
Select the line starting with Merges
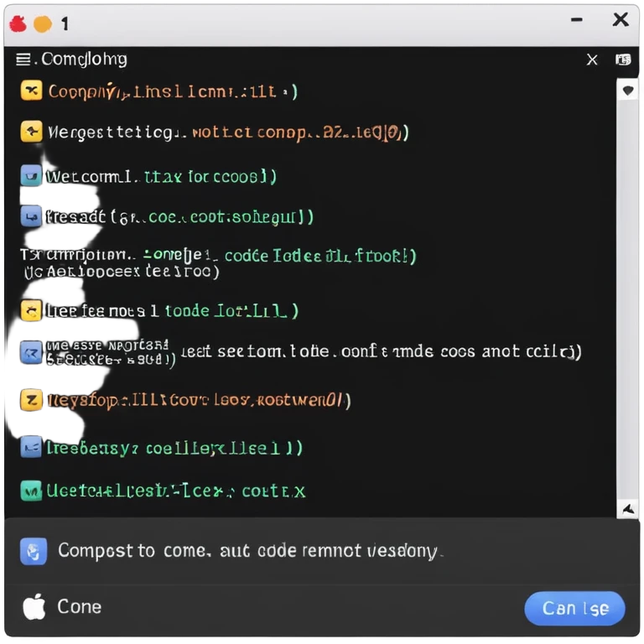pyautogui.click(x=228, y=132)
